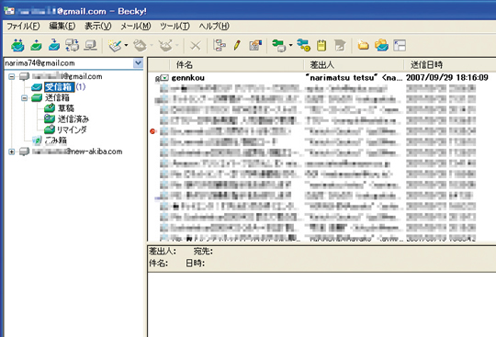496x337 pixels.
Task: Sort messages by the 件名 column header
Action: (236, 65)
